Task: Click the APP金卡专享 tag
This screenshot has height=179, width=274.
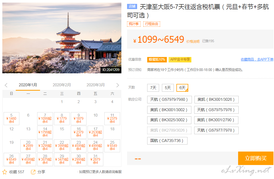Action: coord(180,60)
